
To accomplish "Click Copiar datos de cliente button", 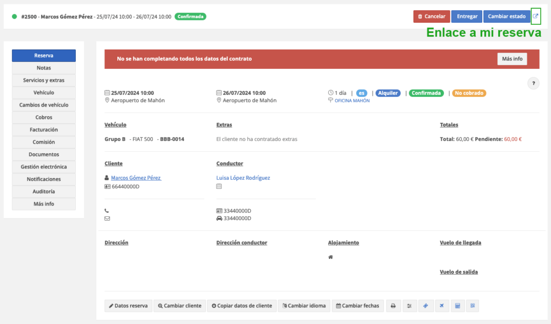I will [x=242, y=306].
